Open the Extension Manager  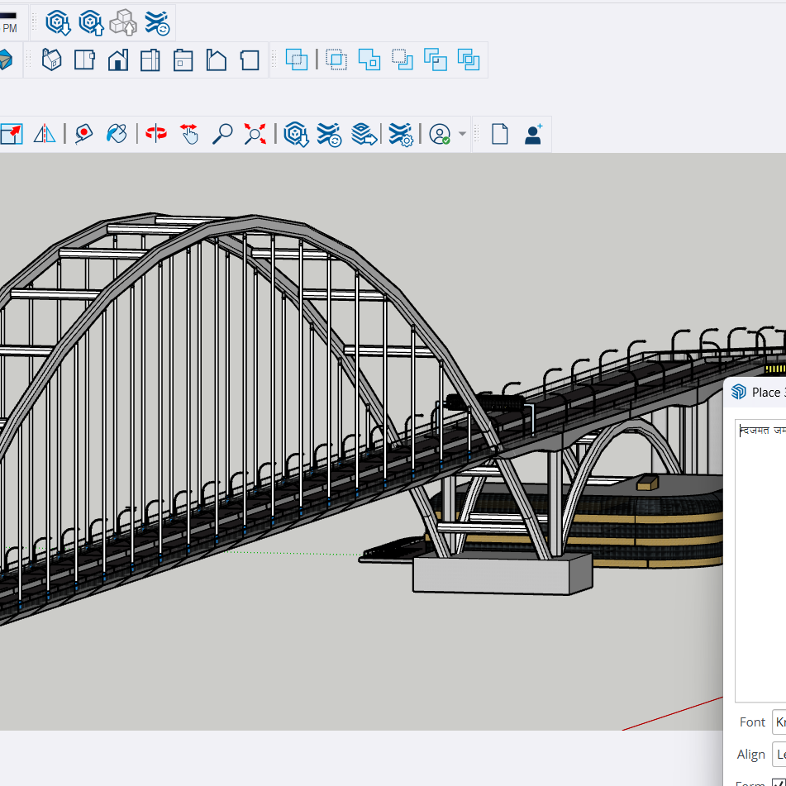pyautogui.click(x=401, y=135)
